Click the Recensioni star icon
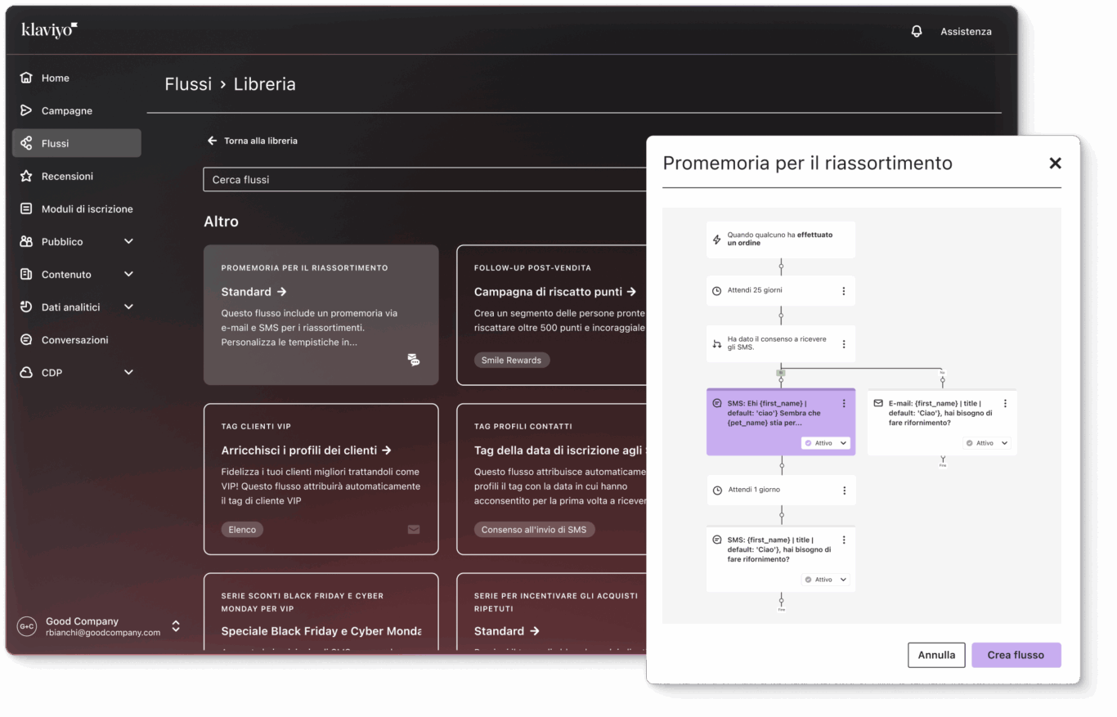 [25, 176]
